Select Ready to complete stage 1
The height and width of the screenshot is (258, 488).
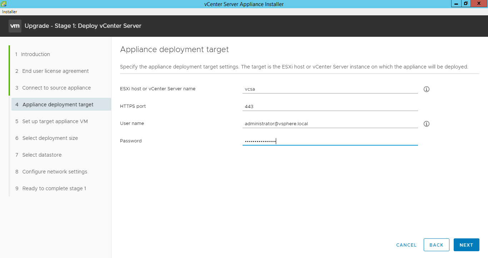pos(54,188)
